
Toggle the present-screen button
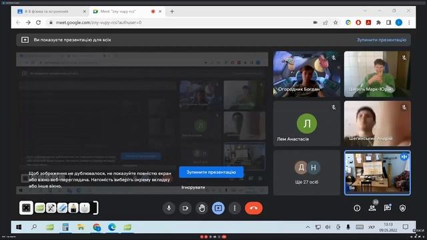218,208
